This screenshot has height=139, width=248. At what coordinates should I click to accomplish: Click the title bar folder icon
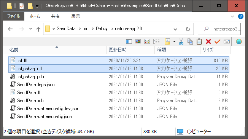click(9, 6)
